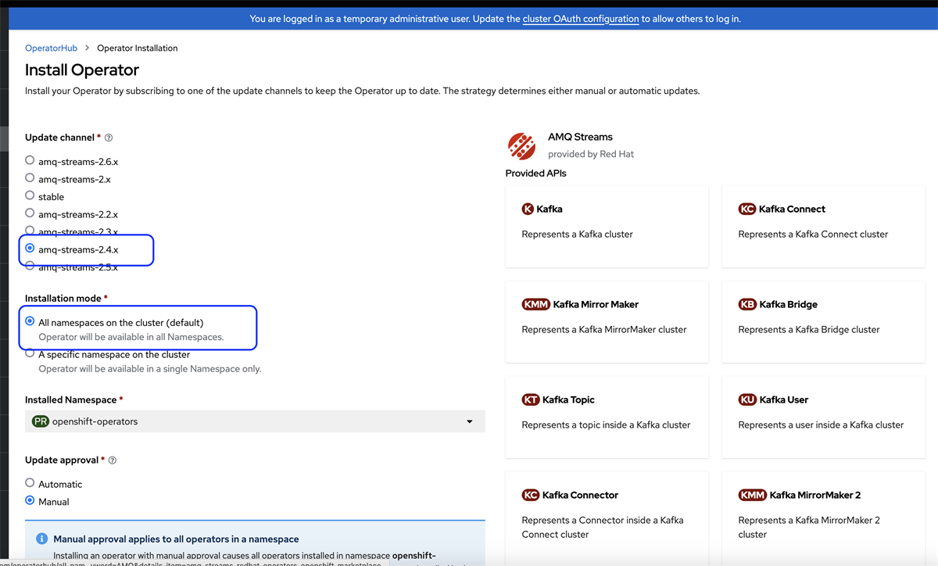Choose A specific namespace on the cluster
The image size is (938, 566).
[x=30, y=353]
